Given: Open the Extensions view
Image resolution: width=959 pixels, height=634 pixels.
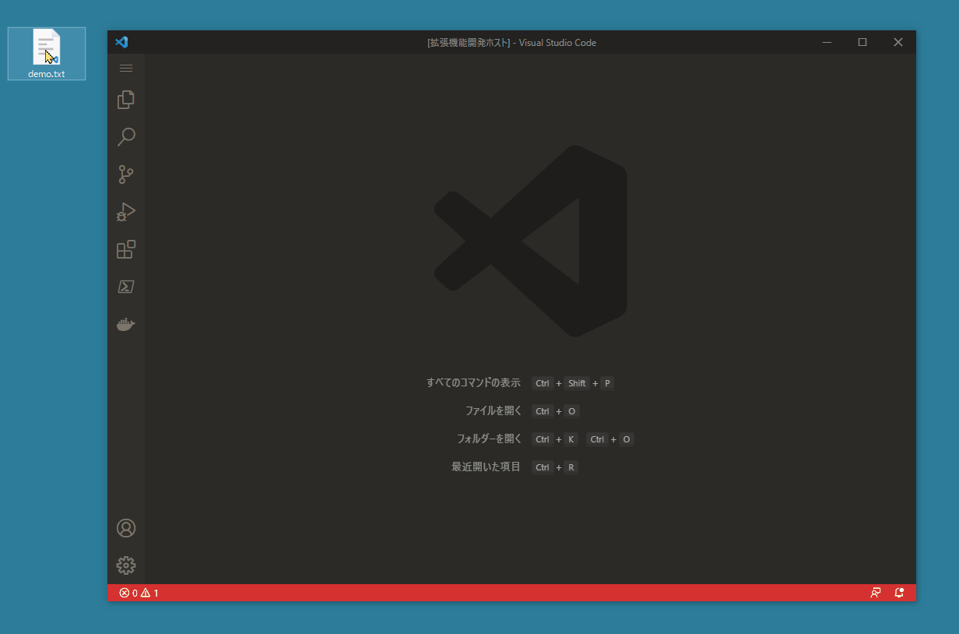Looking at the screenshot, I should pyautogui.click(x=126, y=249).
